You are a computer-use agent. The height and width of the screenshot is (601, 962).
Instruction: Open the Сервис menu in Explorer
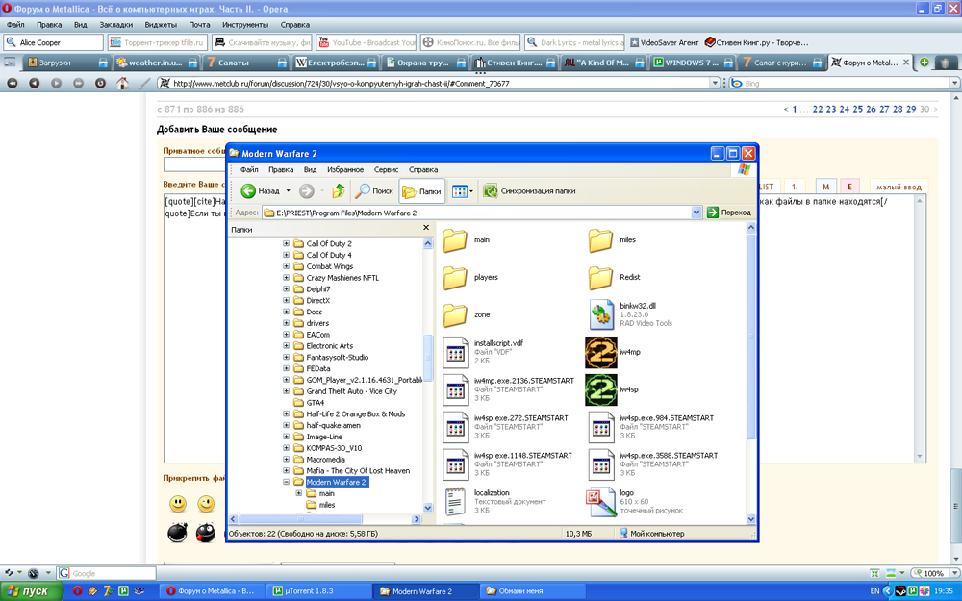pyautogui.click(x=387, y=170)
